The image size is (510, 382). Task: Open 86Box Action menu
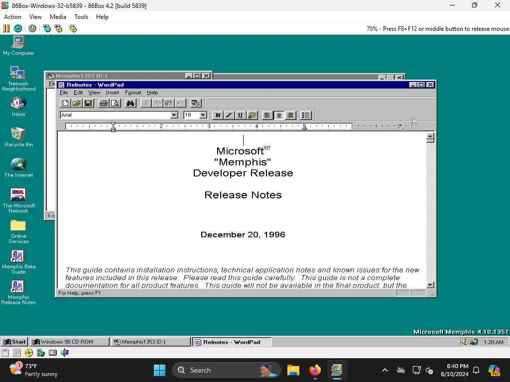click(12, 17)
